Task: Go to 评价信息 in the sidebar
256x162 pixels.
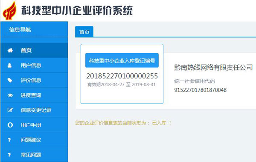Action: click(34, 80)
